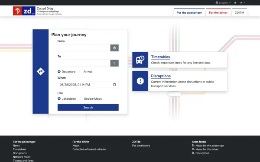Click the 'Atom feeds' footer heading
This screenshot has width=260, height=162.
click(199, 142)
